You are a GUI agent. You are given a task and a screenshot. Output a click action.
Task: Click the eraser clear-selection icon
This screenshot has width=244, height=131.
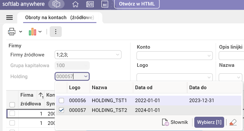(233, 122)
